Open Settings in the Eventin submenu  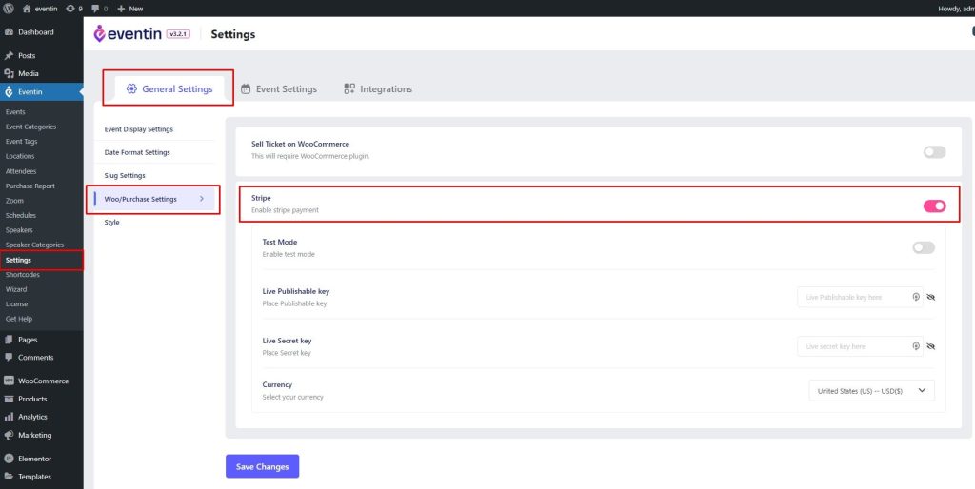[18, 260]
